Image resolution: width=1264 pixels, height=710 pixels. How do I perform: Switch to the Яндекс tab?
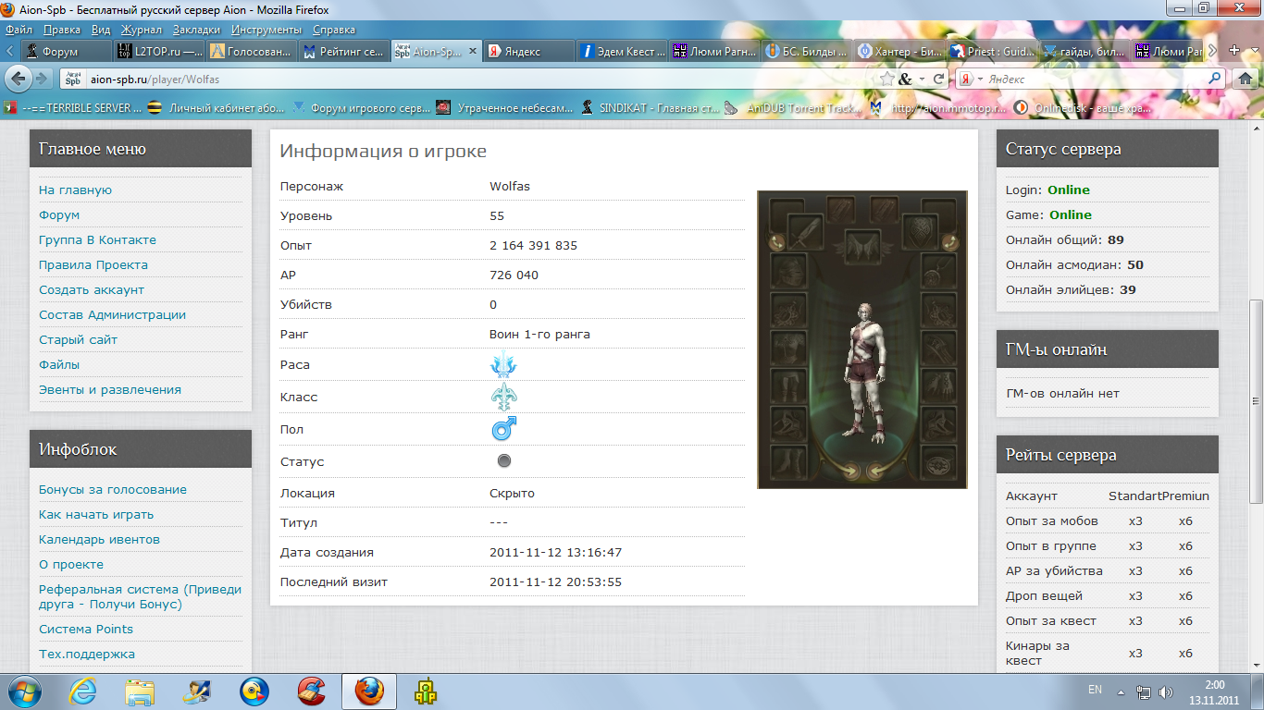(x=527, y=52)
